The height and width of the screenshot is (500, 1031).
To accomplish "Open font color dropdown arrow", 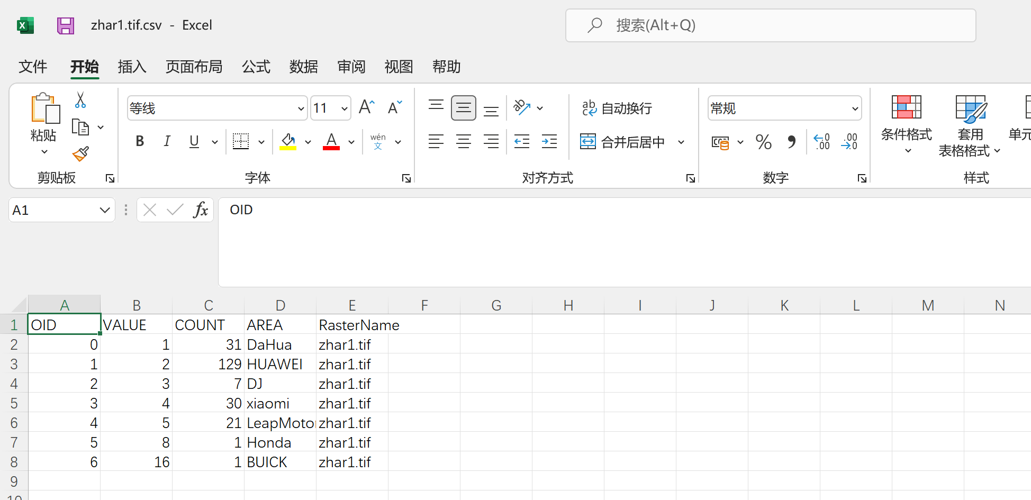I will (x=351, y=142).
